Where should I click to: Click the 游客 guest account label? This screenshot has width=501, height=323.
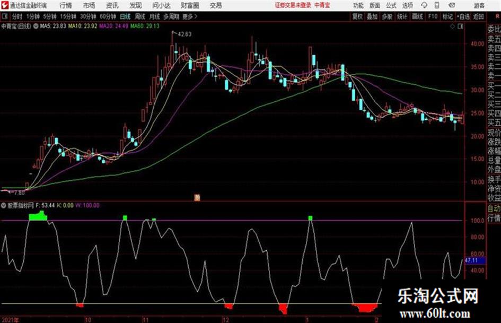479,5
